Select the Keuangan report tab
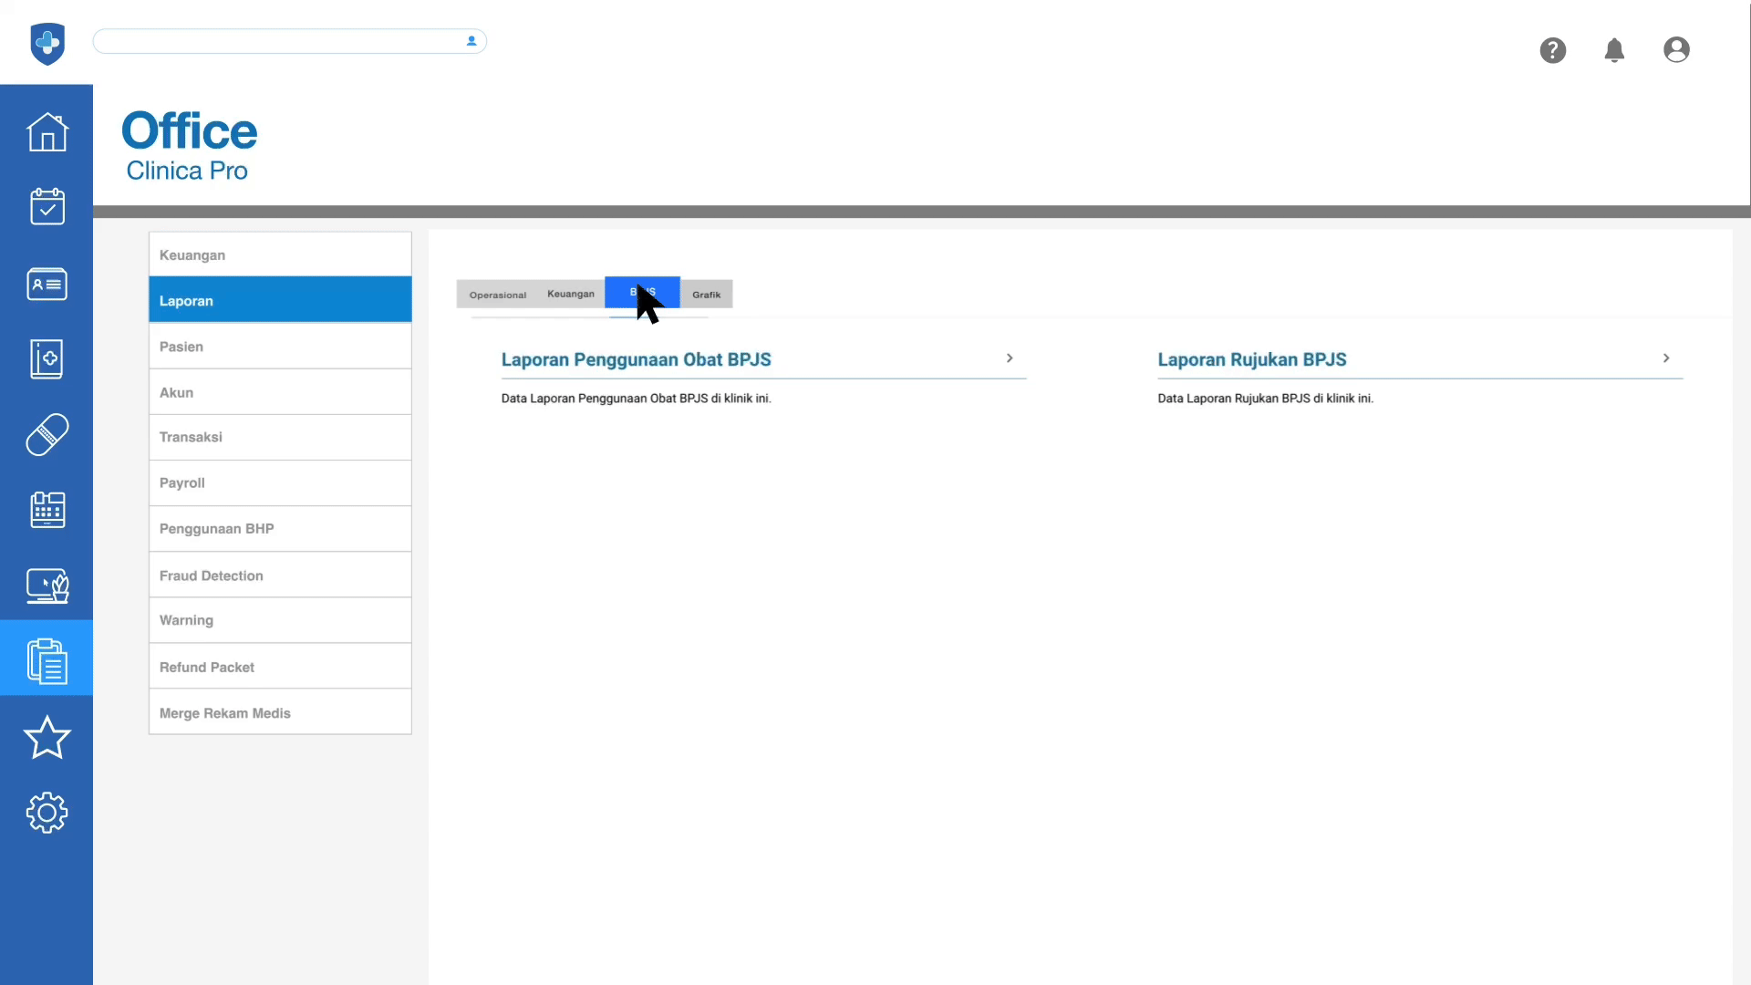 tap(571, 294)
